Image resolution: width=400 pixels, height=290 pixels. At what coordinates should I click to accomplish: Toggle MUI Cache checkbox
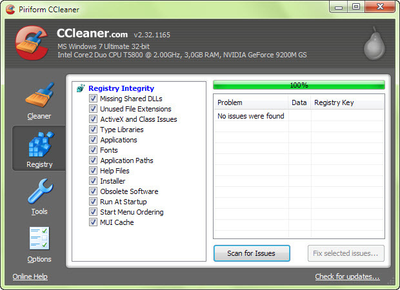pos(93,222)
